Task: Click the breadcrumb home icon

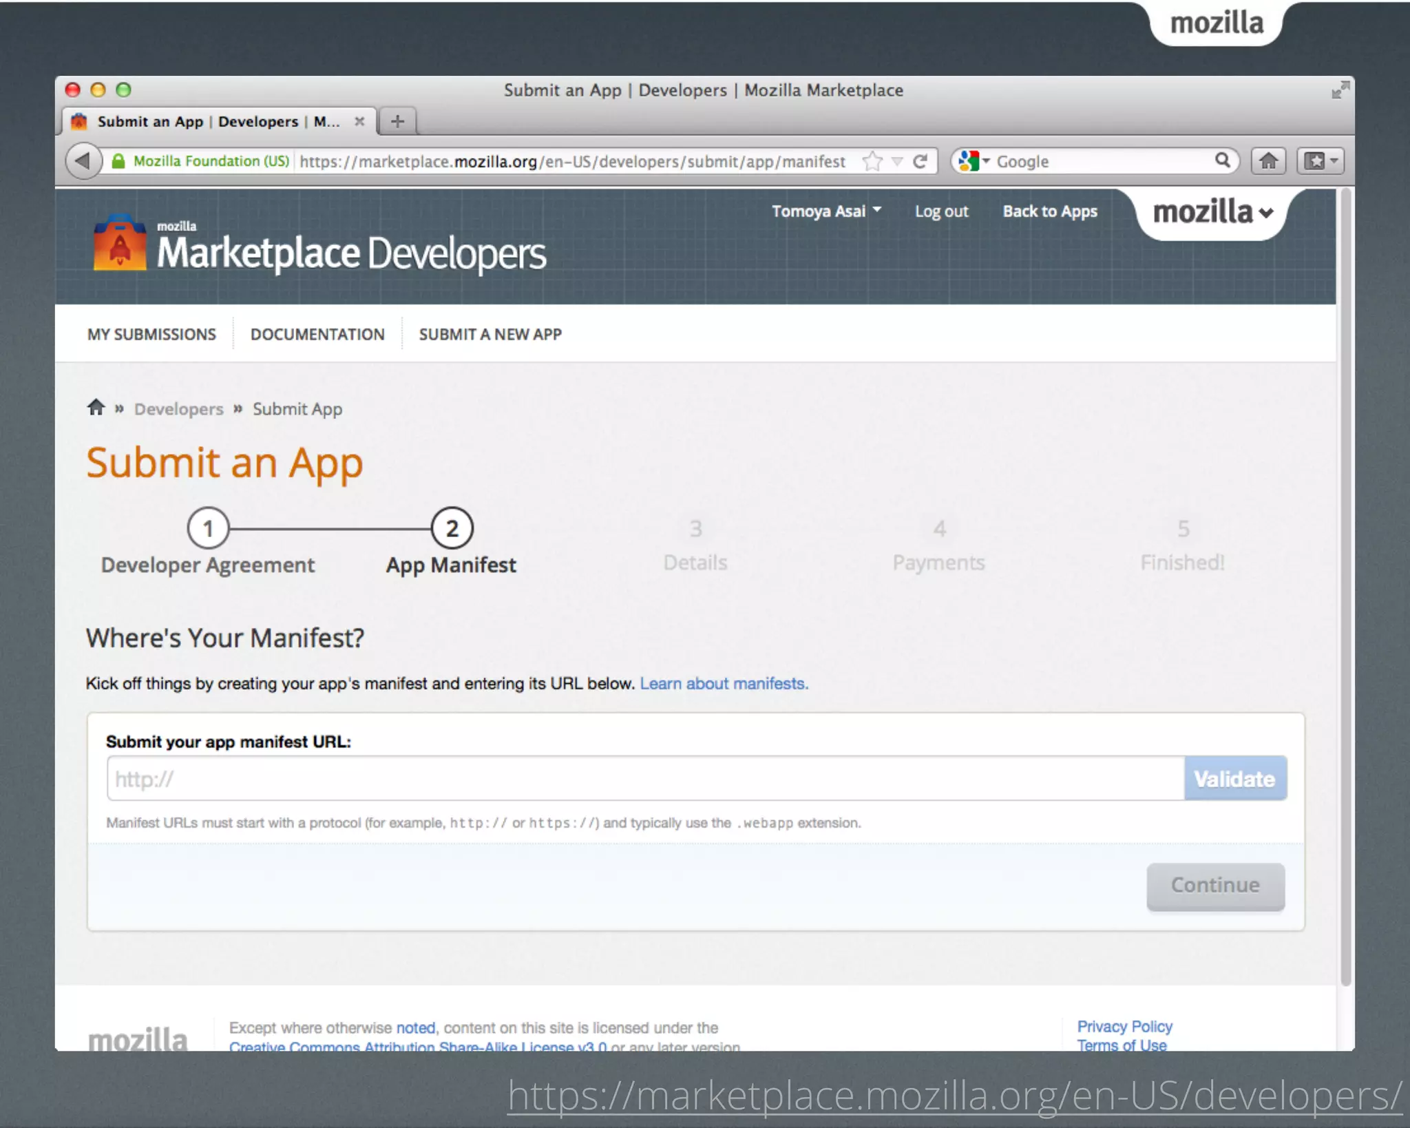Action: 96,407
